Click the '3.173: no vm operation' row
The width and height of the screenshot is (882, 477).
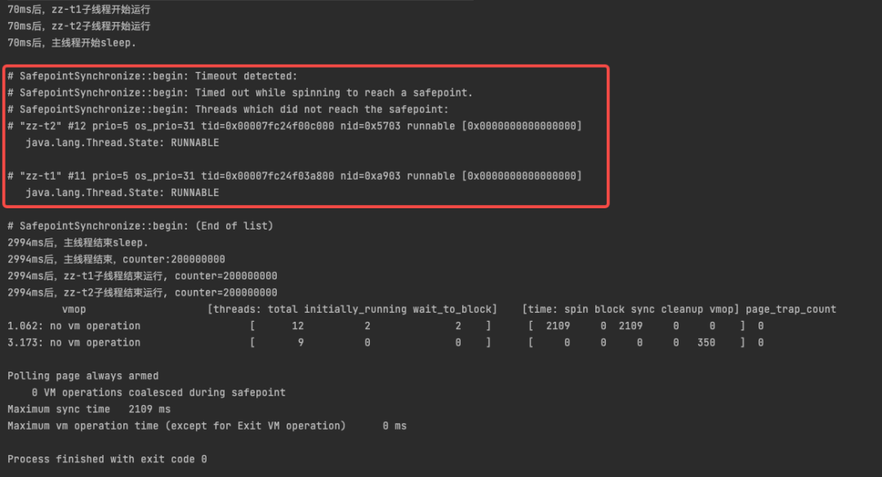click(73, 343)
